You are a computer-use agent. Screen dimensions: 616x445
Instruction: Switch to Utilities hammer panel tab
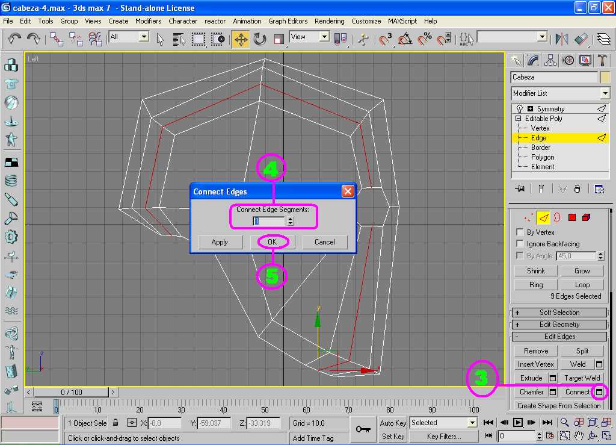602,60
